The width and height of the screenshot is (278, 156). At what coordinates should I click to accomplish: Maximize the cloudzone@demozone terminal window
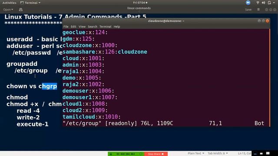click(263, 21)
